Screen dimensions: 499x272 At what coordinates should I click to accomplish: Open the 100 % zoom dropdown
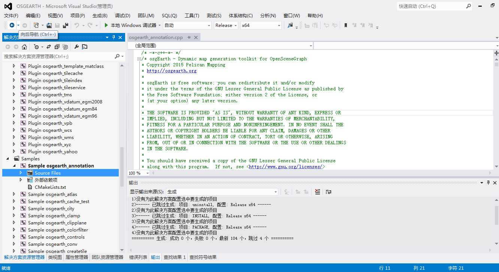147,173
